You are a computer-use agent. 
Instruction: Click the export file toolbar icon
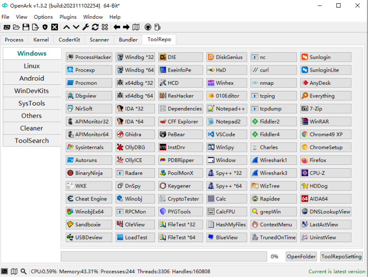coord(35,27)
